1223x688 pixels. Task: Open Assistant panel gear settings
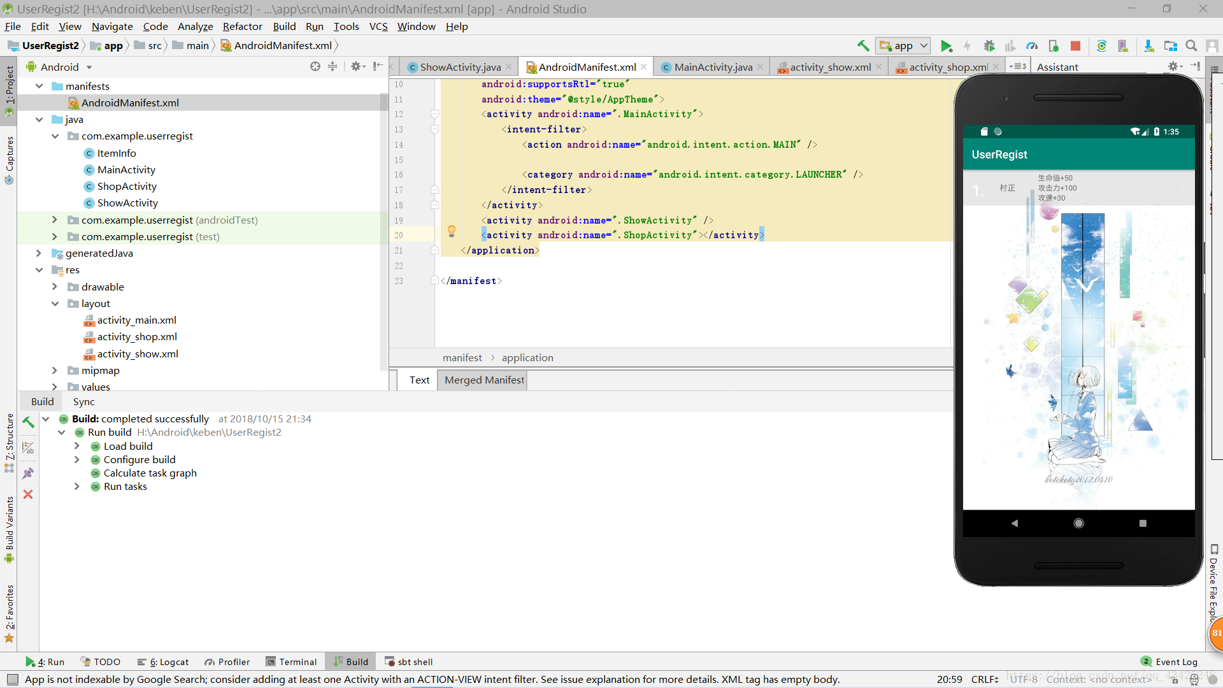tap(1175, 66)
